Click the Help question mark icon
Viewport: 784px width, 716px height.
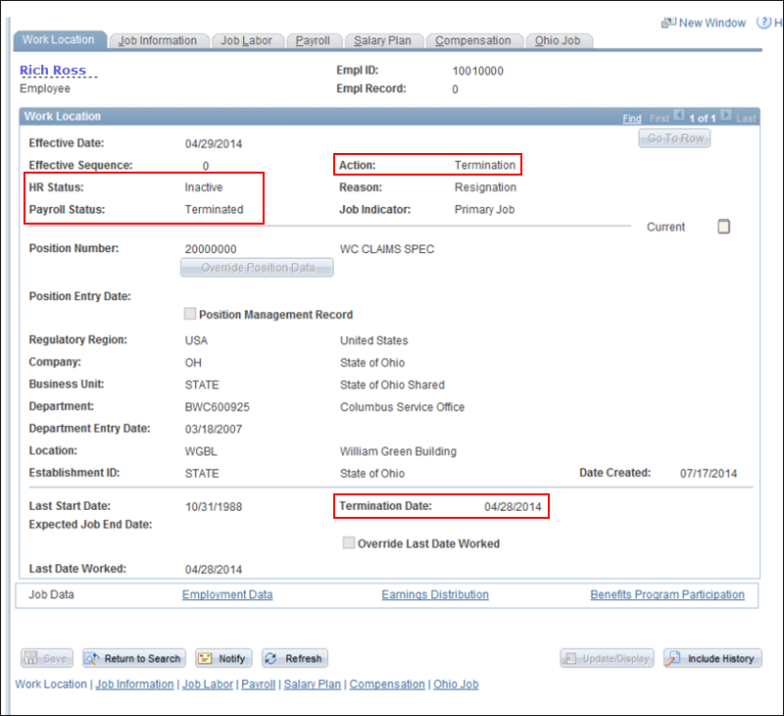[x=762, y=23]
